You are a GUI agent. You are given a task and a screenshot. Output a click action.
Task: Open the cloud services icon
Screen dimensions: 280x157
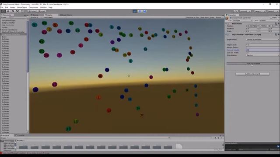235,11
